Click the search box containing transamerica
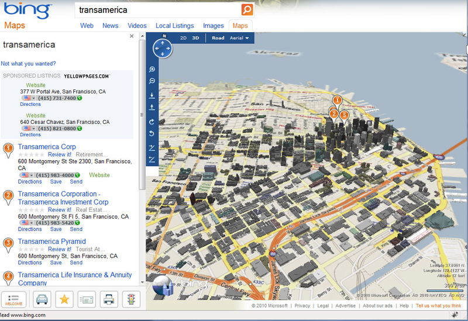The image size is (468, 321). (158, 10)
